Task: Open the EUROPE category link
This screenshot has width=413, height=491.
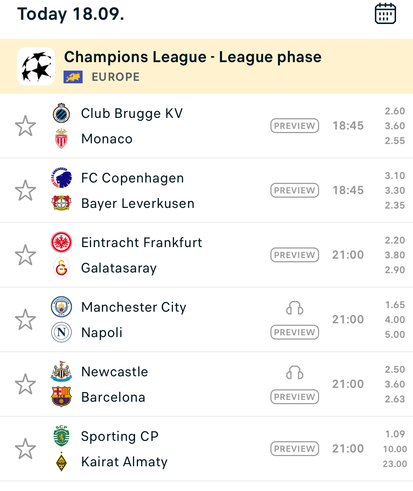Action: click(x=115, y=77)
